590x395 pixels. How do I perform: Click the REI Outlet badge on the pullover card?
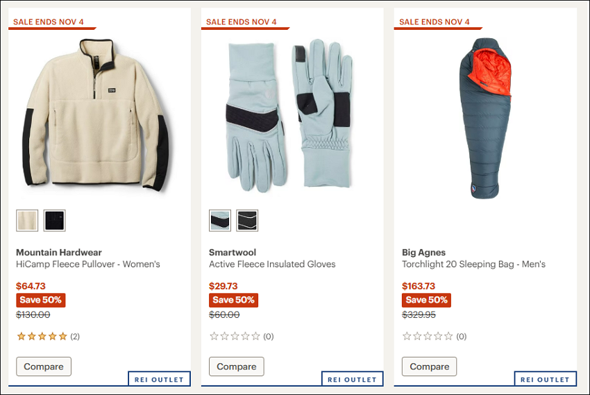click(x=159, y=379)
